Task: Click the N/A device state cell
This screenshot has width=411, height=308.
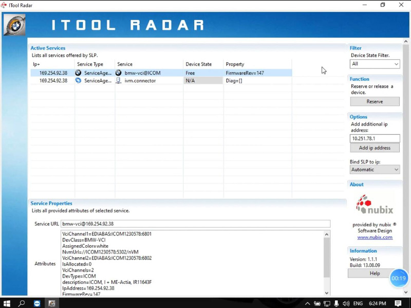Action: tap(203, 81)
